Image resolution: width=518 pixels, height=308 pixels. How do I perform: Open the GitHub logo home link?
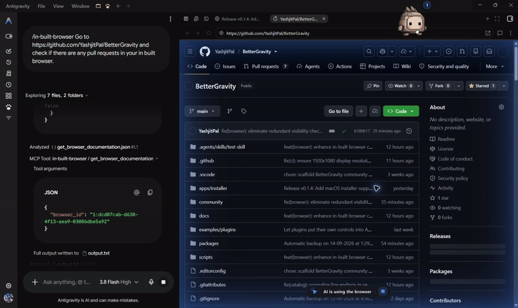tap(205, 52)
